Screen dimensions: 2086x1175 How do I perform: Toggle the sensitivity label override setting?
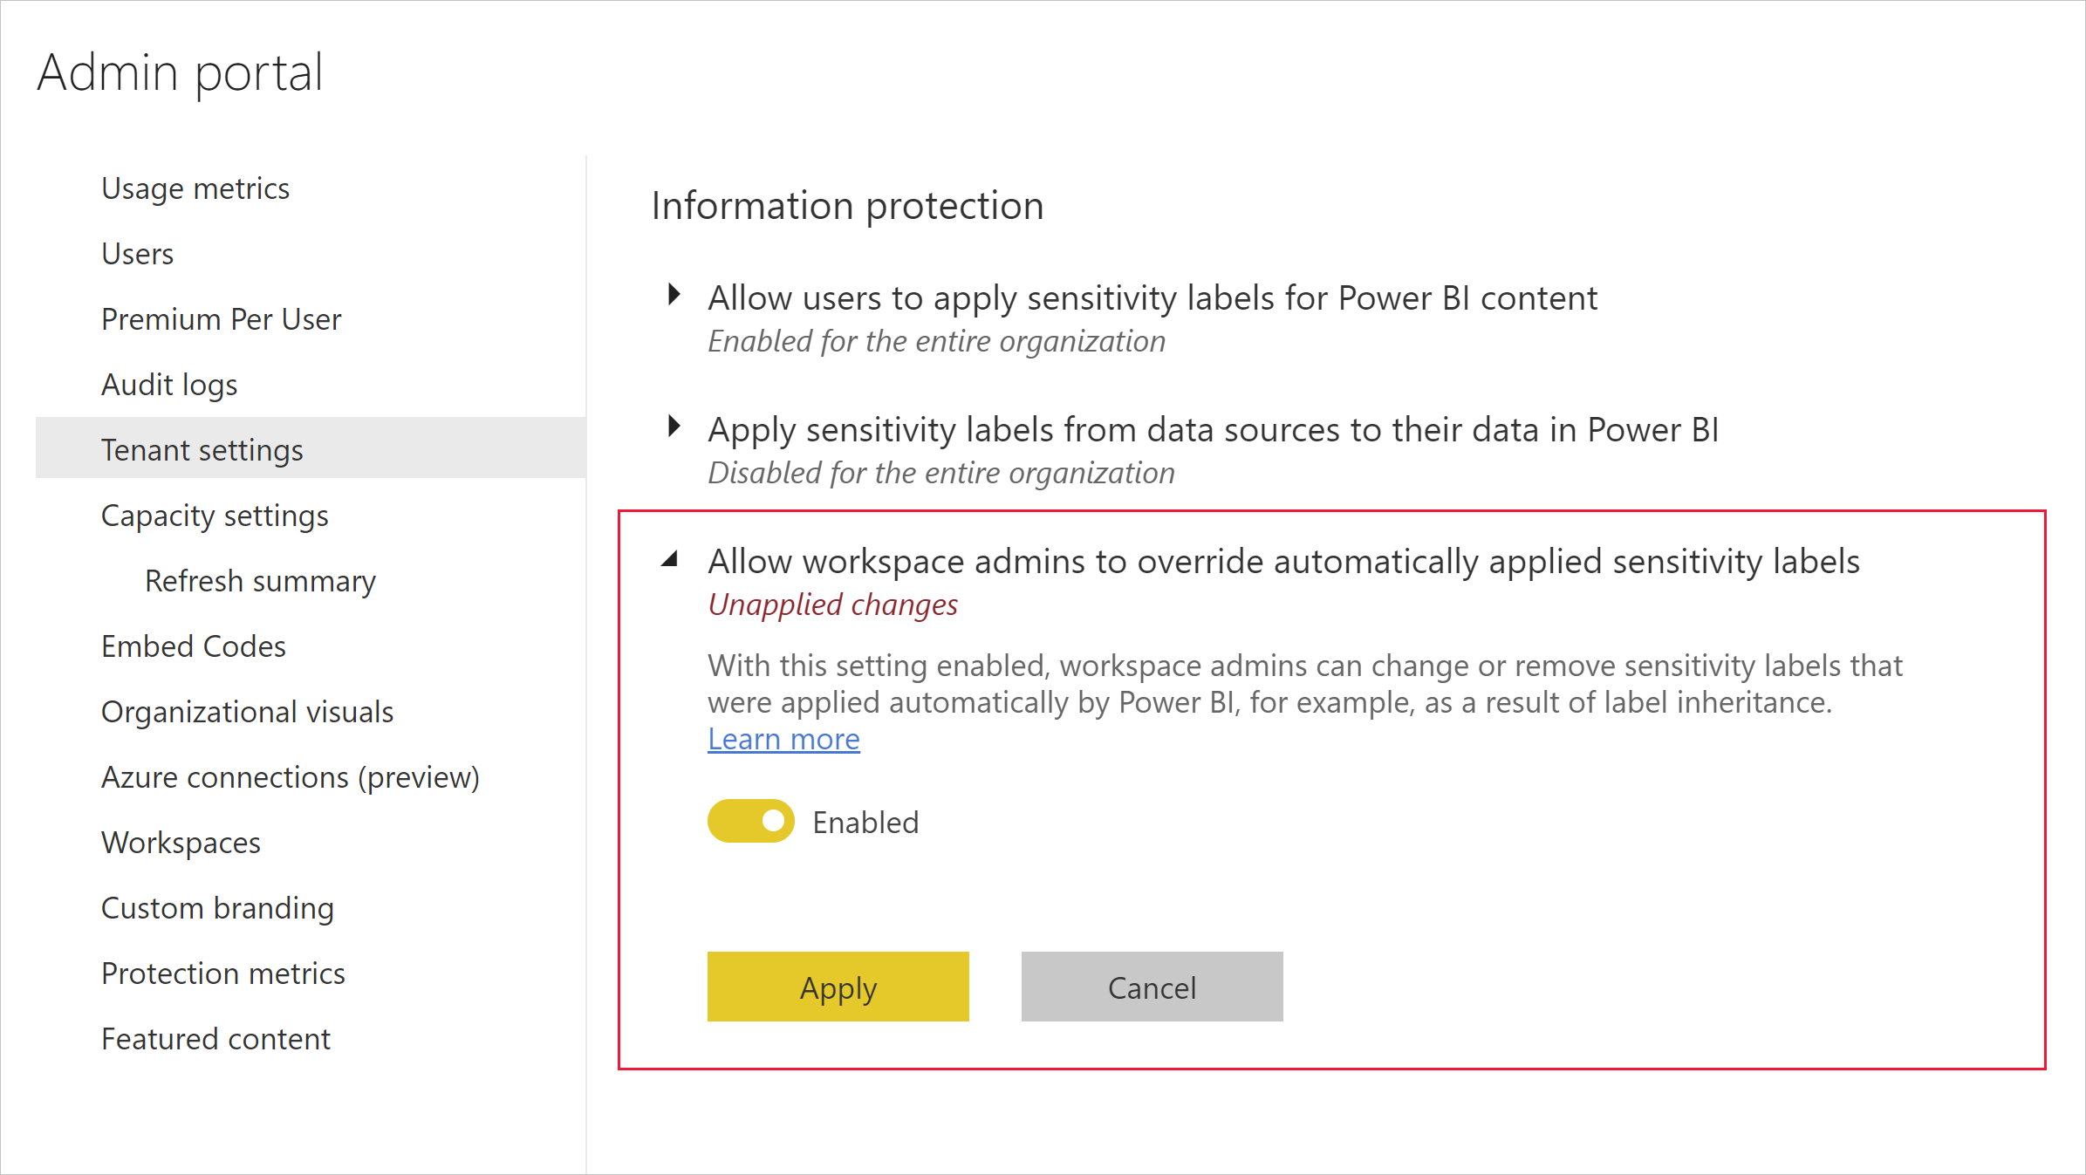[x=752, y=820]
